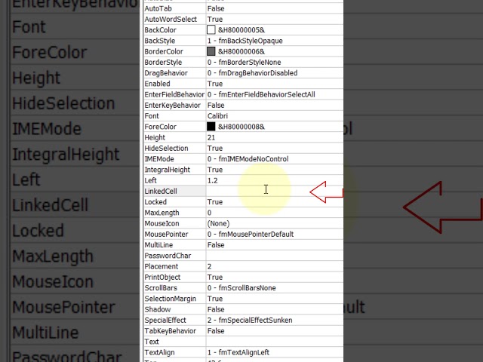Select the EnterFieldBehavior property name

pyautogui.click(x=174, y=94)
